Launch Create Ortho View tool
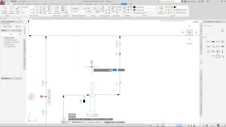This screenshot has width=226, height=127. (x=56, y=10)
